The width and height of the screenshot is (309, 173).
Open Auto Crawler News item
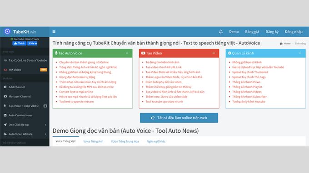tap(25, 115)
